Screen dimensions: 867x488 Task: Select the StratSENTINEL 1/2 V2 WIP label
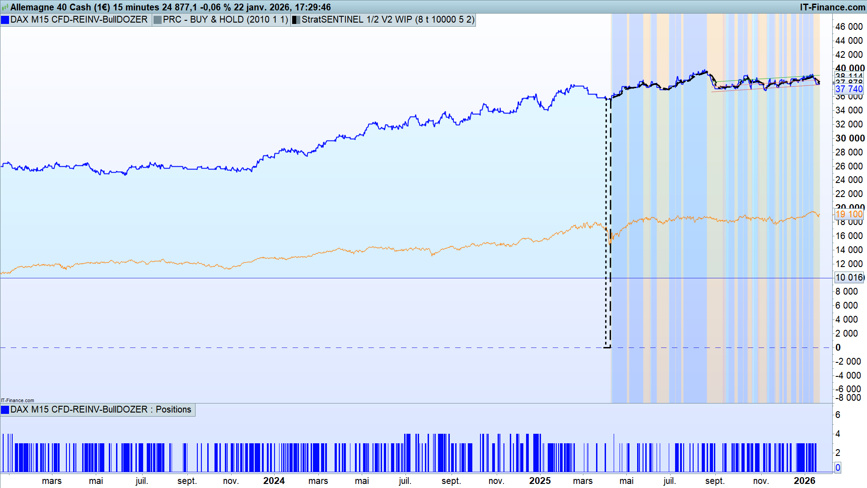click(x=387, y=20)
